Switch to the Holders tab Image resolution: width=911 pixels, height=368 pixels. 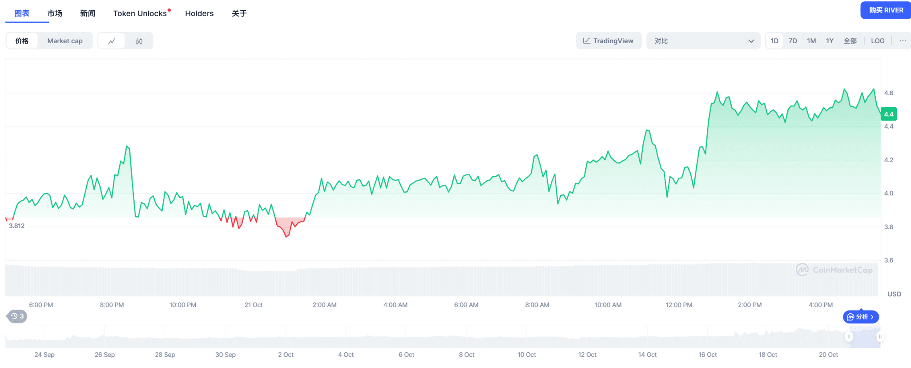point(199,13)
